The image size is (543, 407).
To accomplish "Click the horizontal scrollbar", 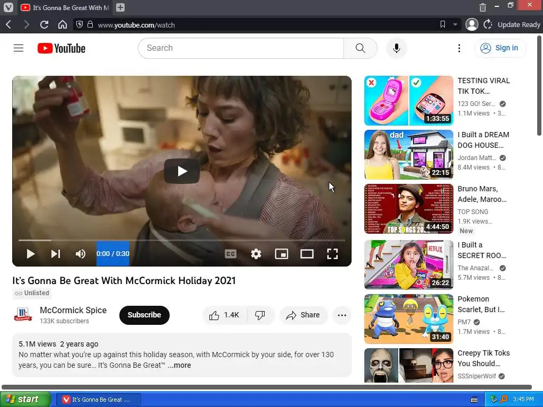I will 267,387.
